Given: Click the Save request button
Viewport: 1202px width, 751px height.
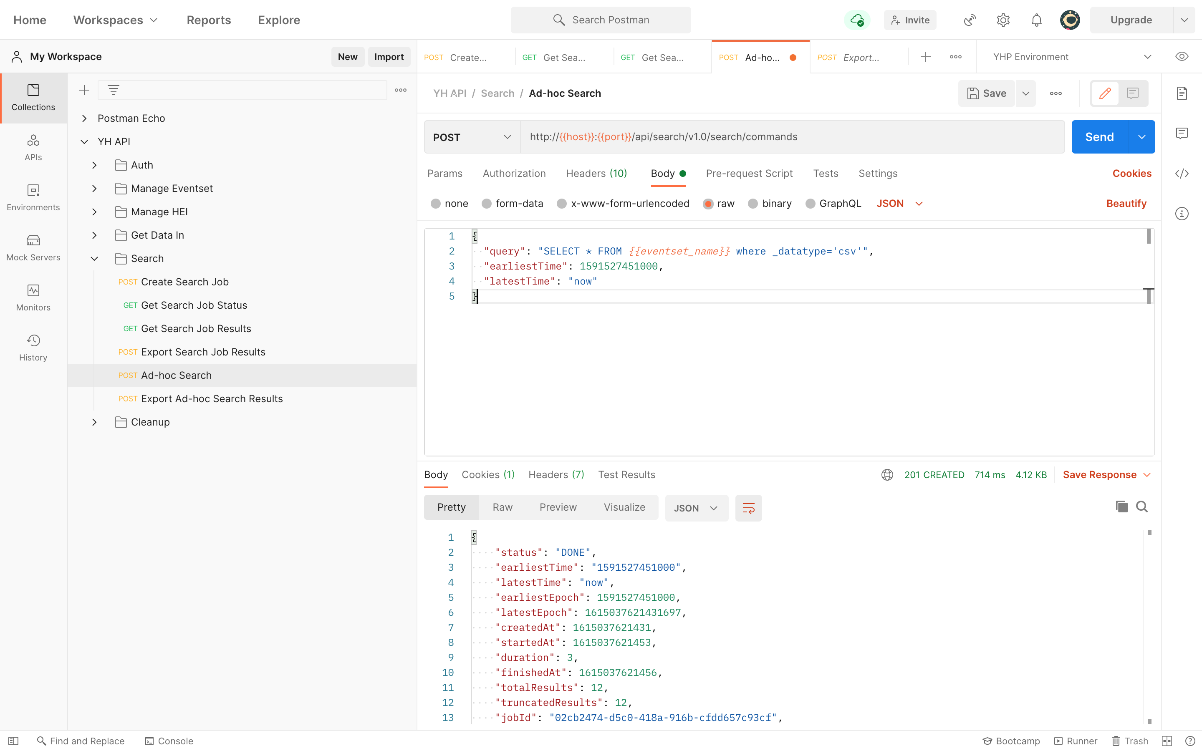Looking at the screenshot, I should (x=987, y=93).
